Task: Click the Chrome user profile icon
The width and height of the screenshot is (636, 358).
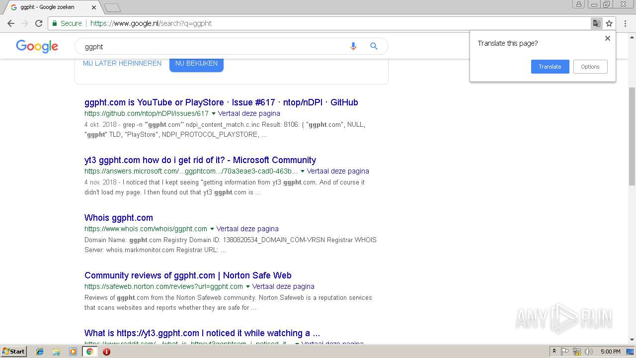Action: 578,4
